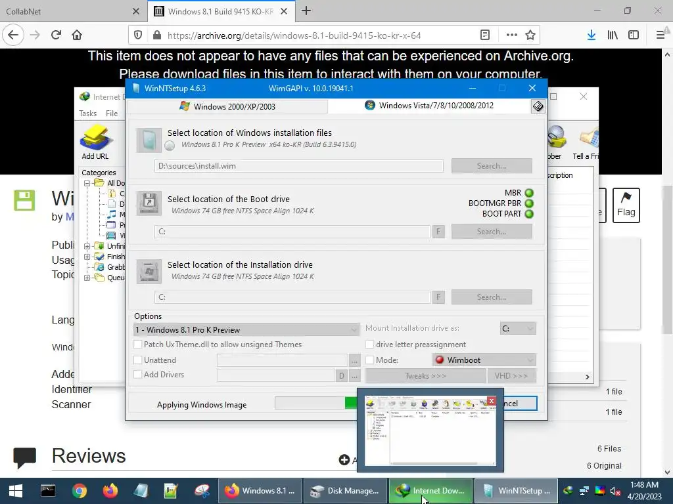Viewport: 673px width, 504px height.
Task: Toggle Patch UxTheme.dll checkbox
Action: [x=138, y=344]
